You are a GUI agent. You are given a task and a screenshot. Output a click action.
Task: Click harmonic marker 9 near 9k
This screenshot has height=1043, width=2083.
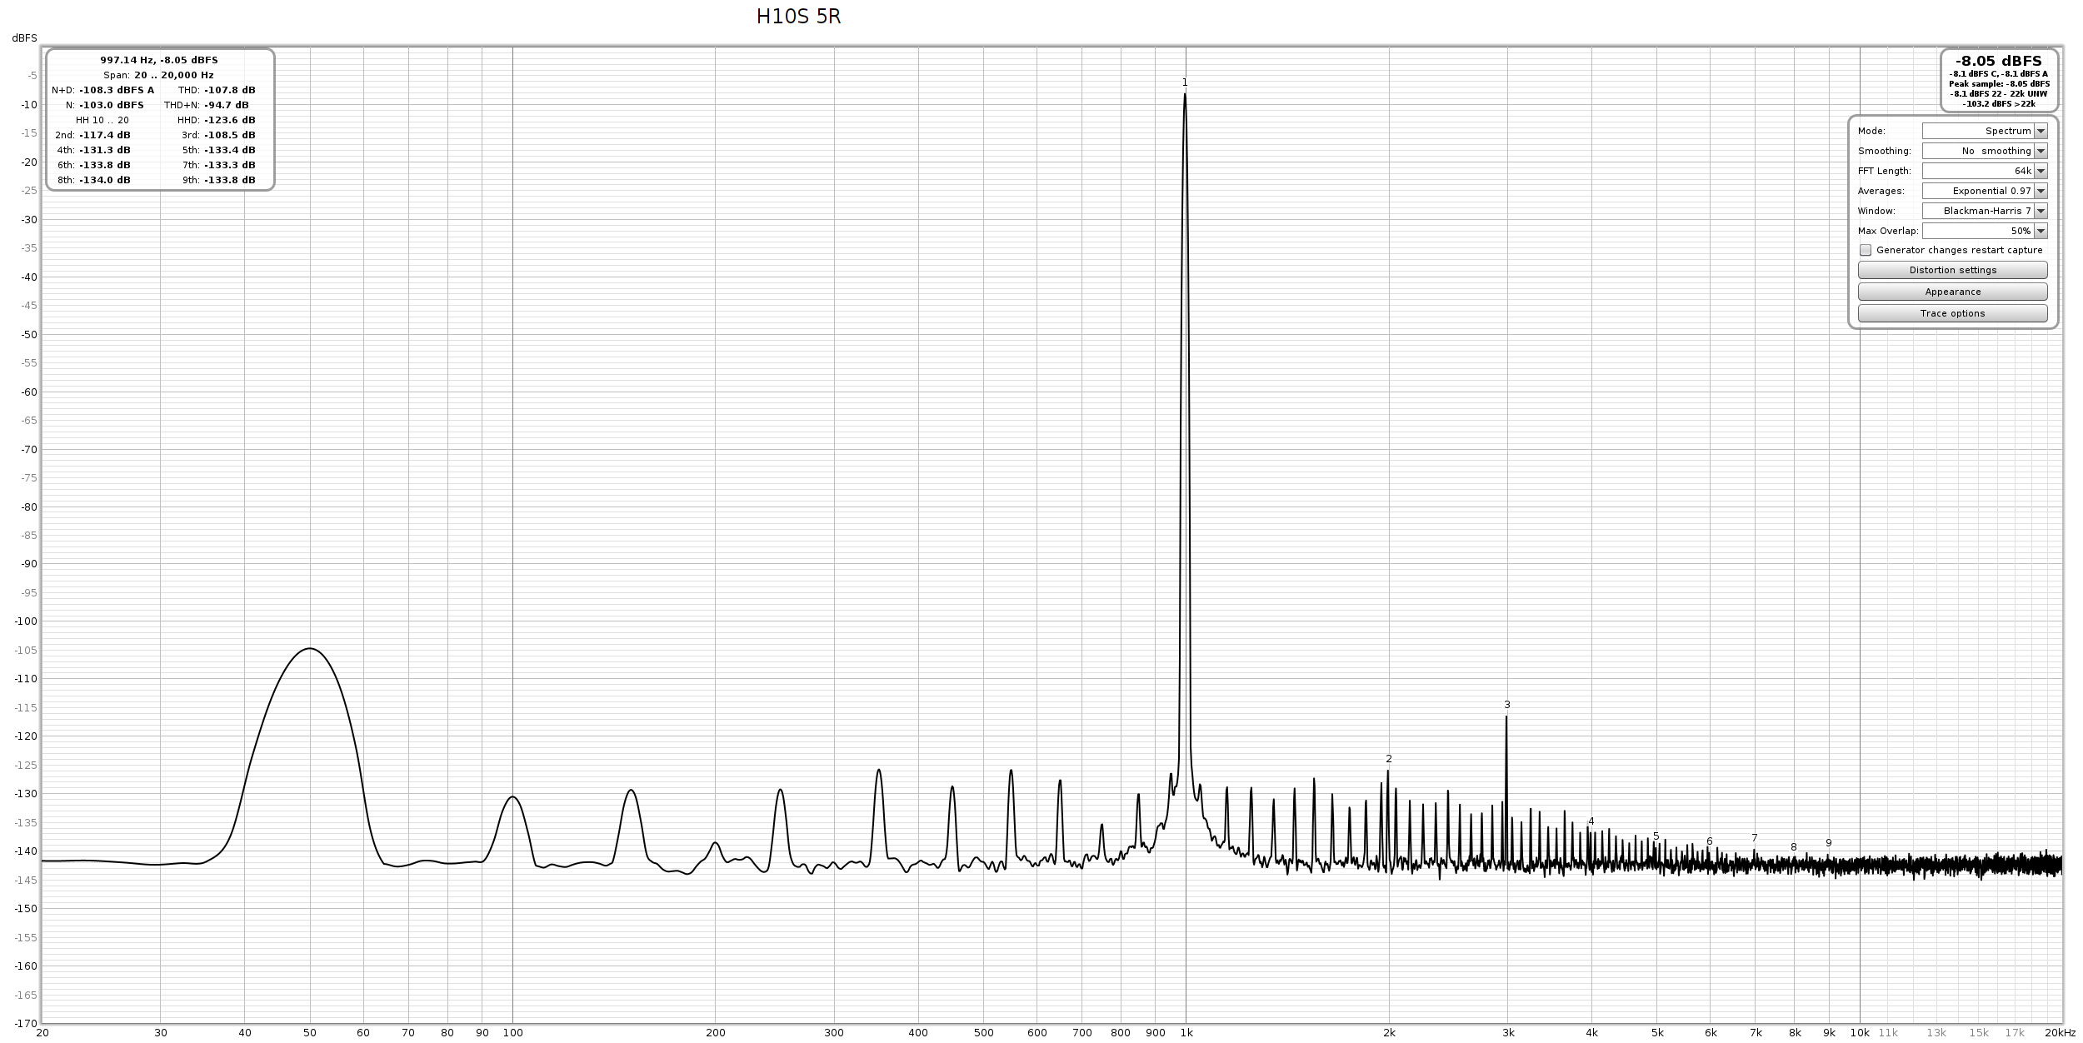click(1828, 843)
